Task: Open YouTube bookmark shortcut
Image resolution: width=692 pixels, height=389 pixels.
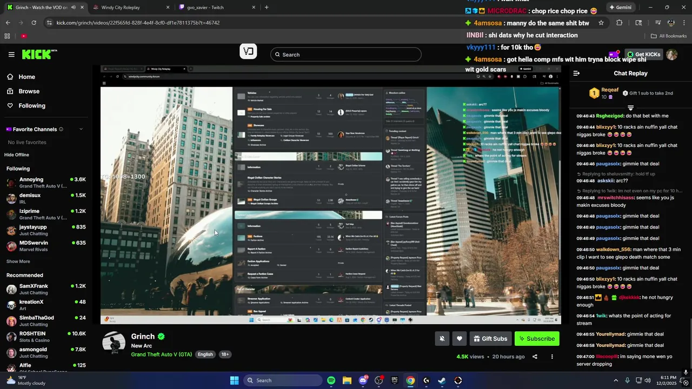Action: point(24,36)
